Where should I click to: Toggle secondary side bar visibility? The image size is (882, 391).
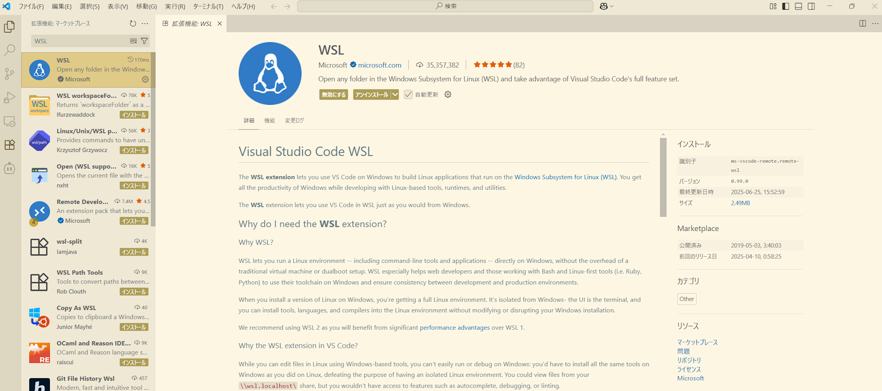click(811, 6)
